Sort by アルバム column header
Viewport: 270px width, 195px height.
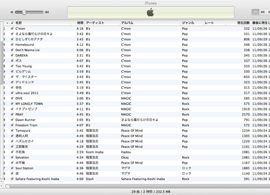pyautogui.click(x=127, y=23)
